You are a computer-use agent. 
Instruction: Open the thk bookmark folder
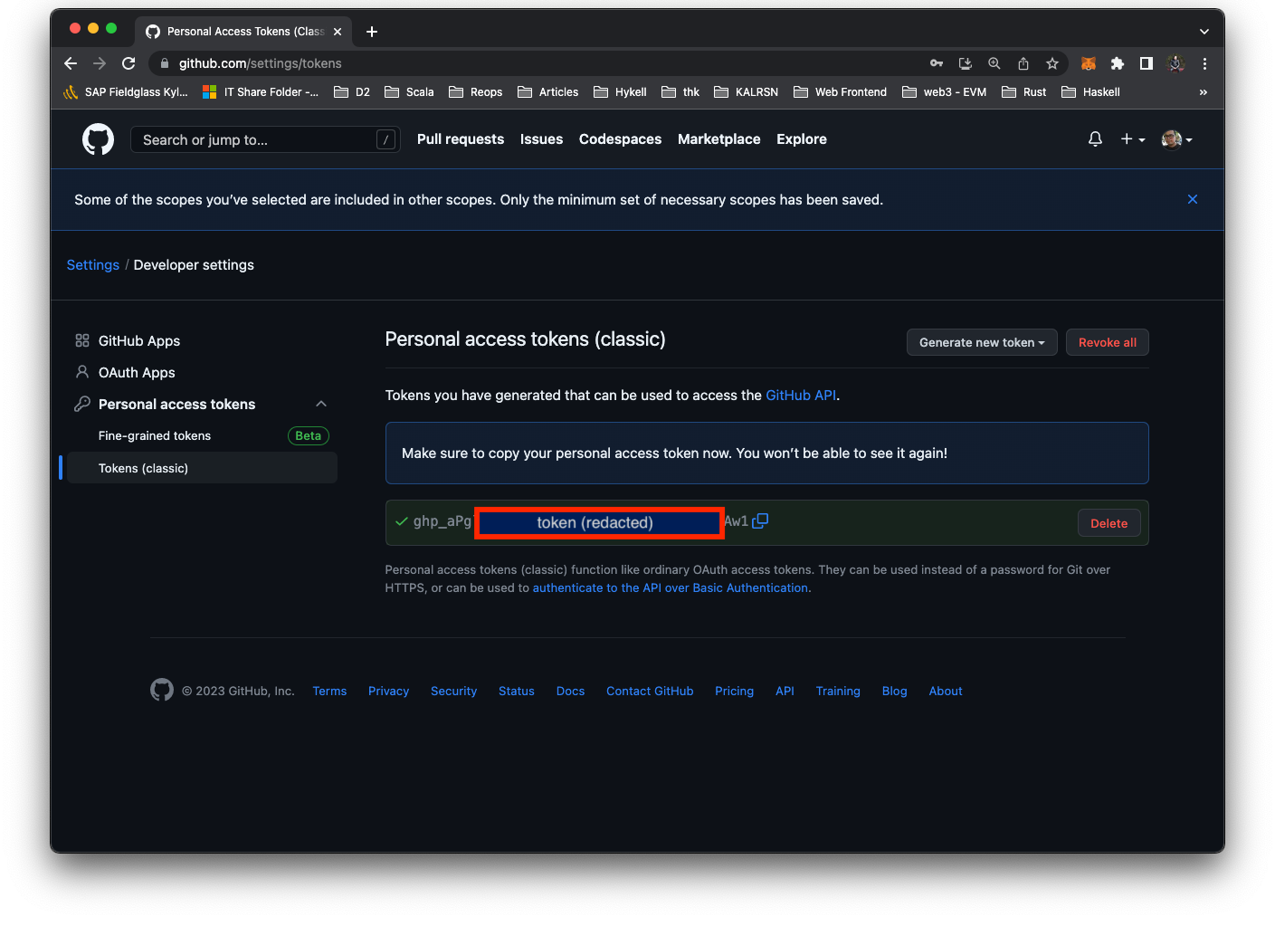[680, 92]
